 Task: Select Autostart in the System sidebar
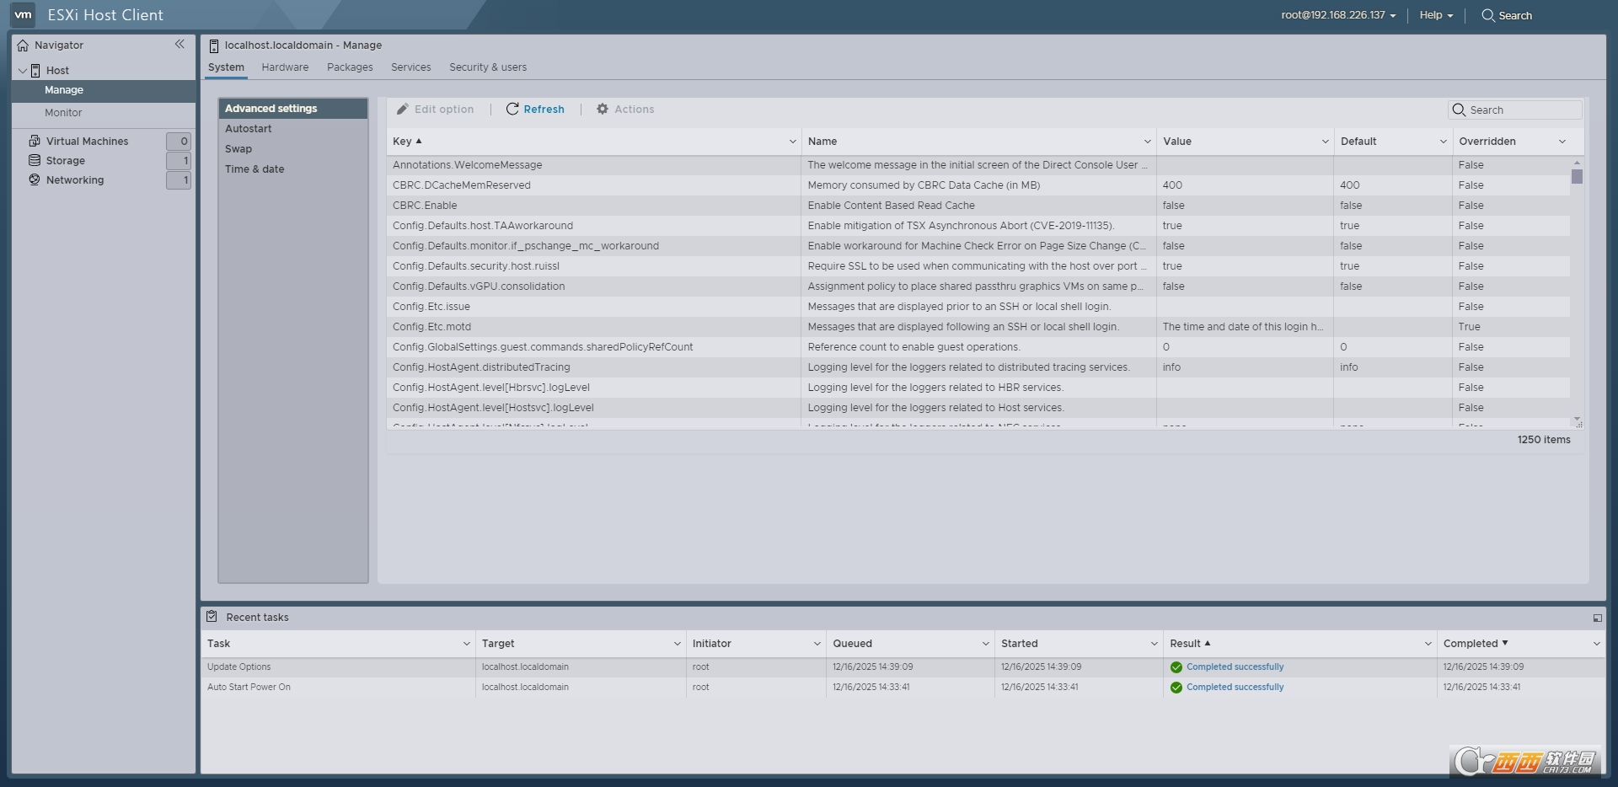click(248, 129)
